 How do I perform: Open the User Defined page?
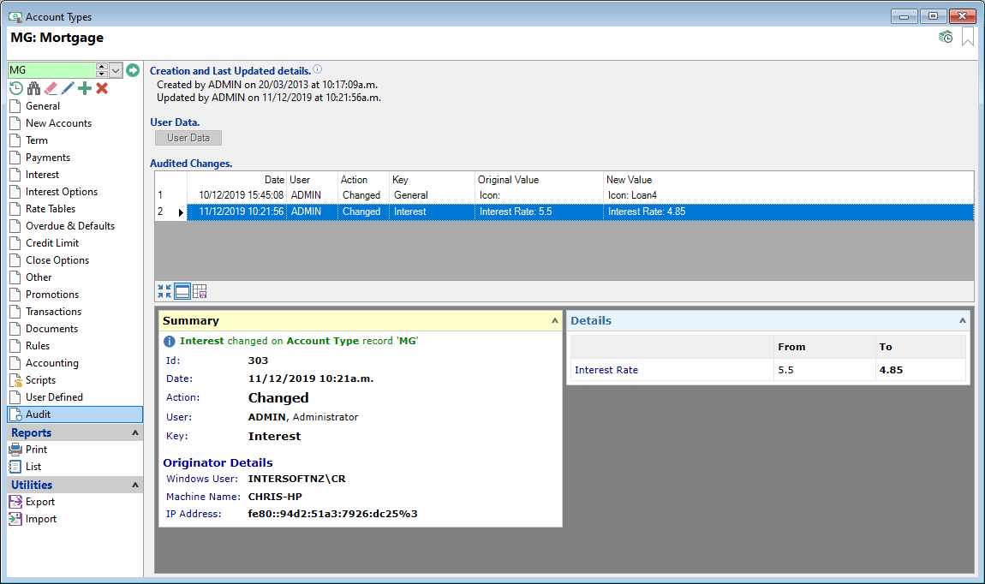pyautogui.click(x=54, y=396)
